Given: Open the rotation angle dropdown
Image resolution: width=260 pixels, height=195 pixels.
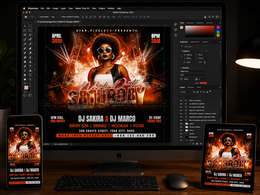Looking at the screenshot, I should pos(190,62).
